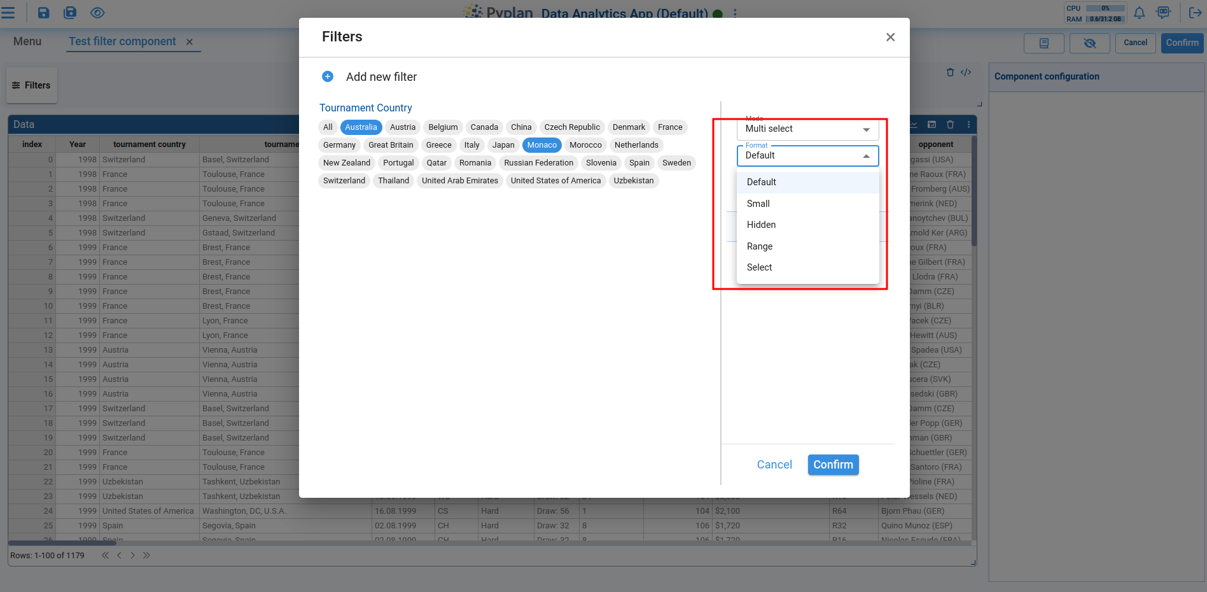Open the notifications bell
The width and height of the screenshot is (1207, 592).
1140,13
